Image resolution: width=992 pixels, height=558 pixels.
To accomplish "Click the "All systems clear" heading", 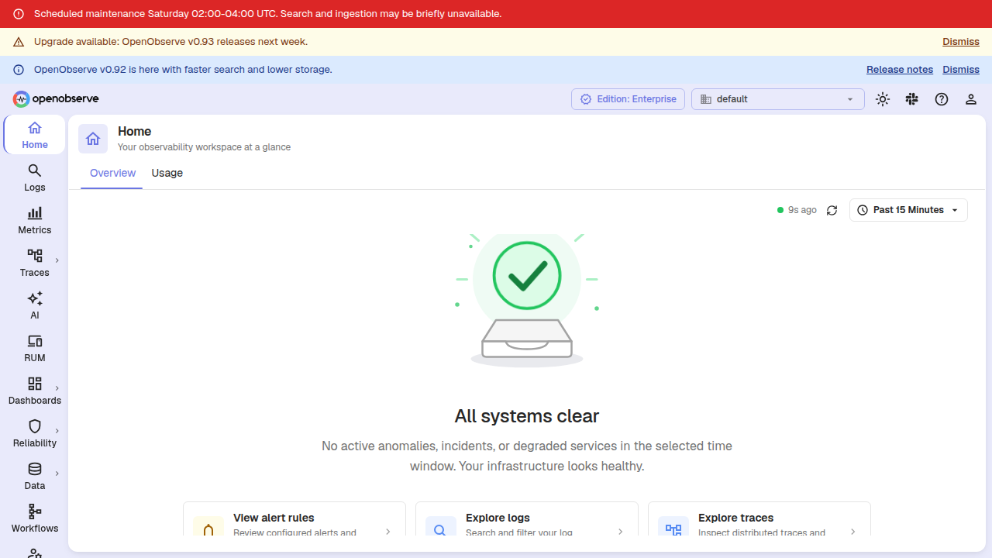I will click(527, 416).
